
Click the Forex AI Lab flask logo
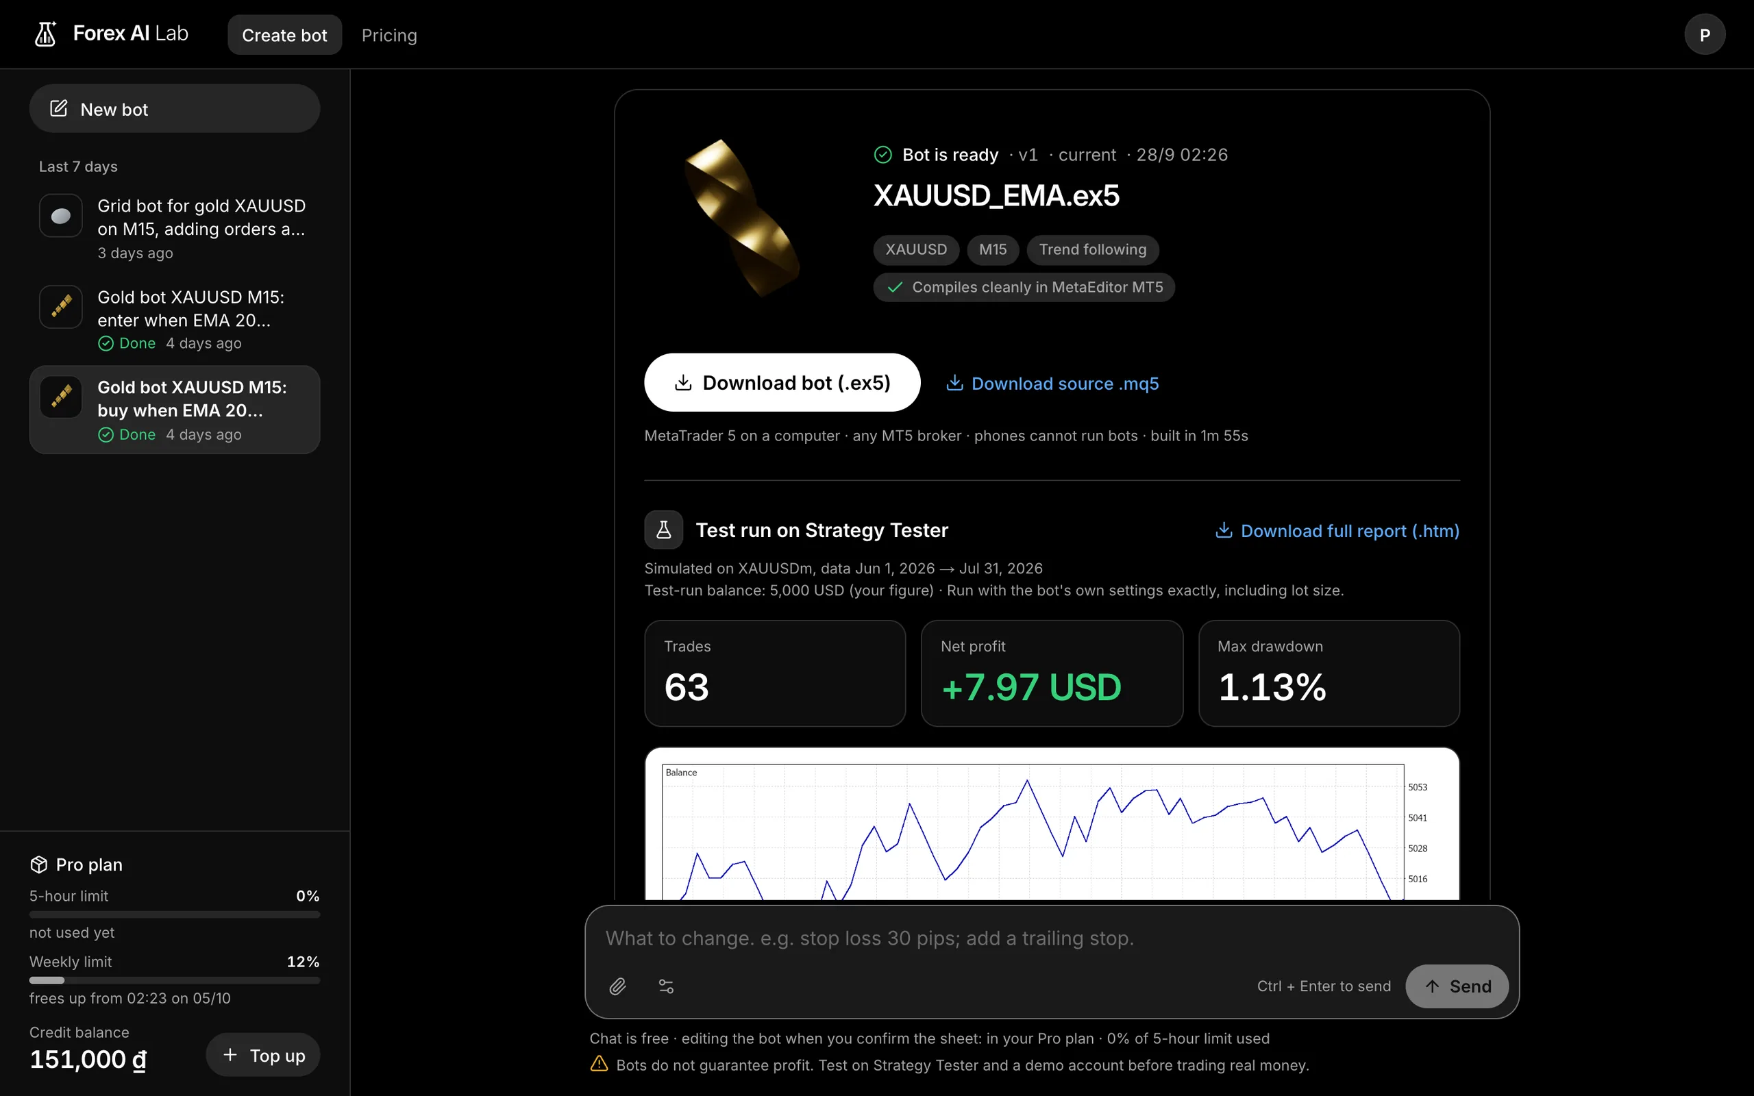46,34
